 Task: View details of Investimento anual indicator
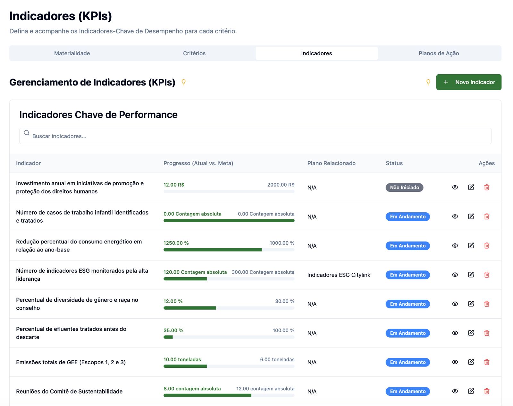455,187
